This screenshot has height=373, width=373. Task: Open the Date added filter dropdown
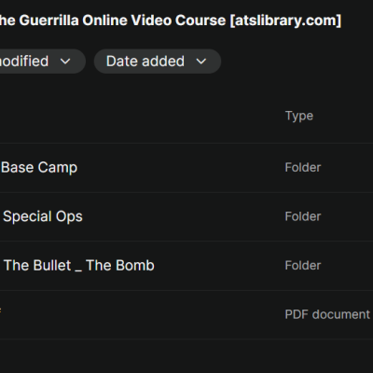pos(158,62)
